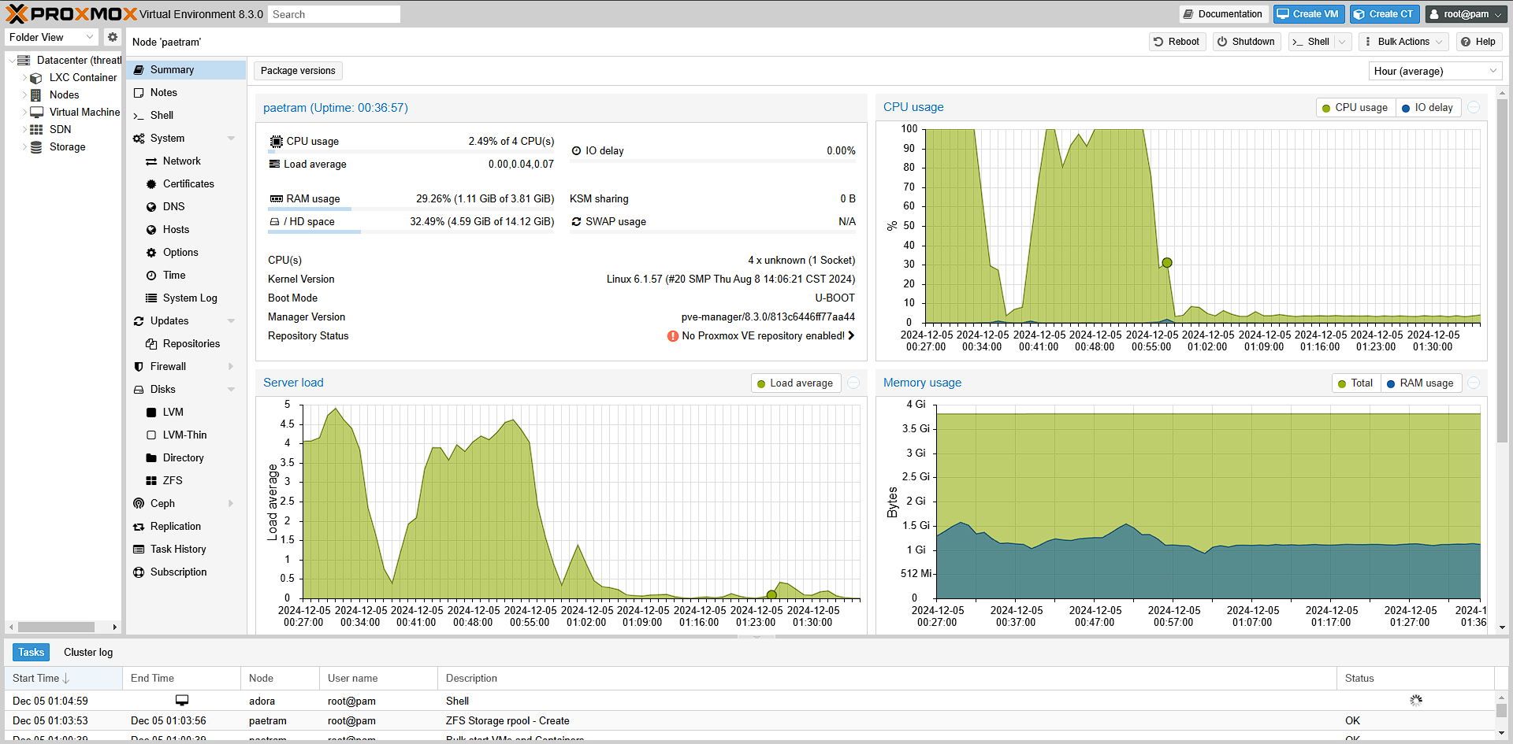Viewport: 1513px width, 744px height.
Task: Open LVM-Thin in Disks menu
Action: click(186, 435)
